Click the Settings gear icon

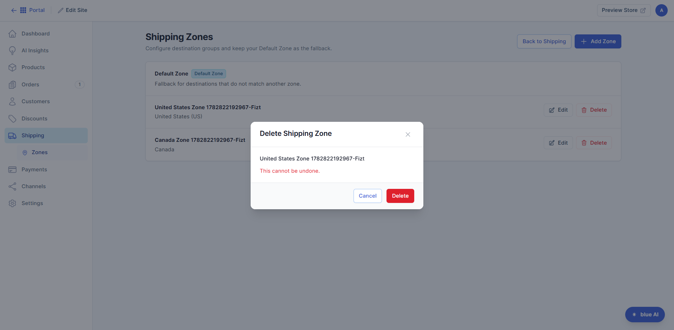12,203
